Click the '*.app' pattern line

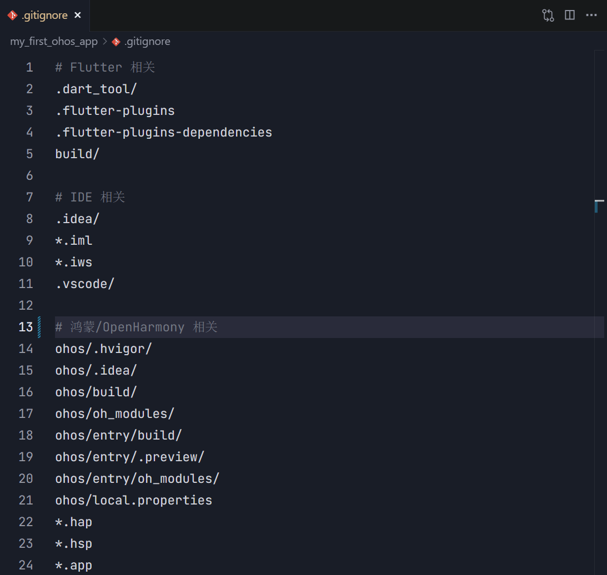[x=73, y=566]
